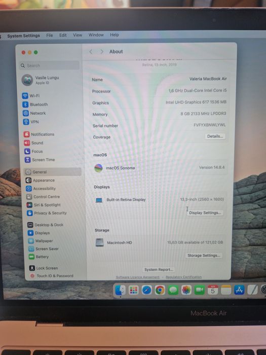The width and height of the screenshot is (266, 355).
Task: Open Screen Time settings
Action: [40, 160]
